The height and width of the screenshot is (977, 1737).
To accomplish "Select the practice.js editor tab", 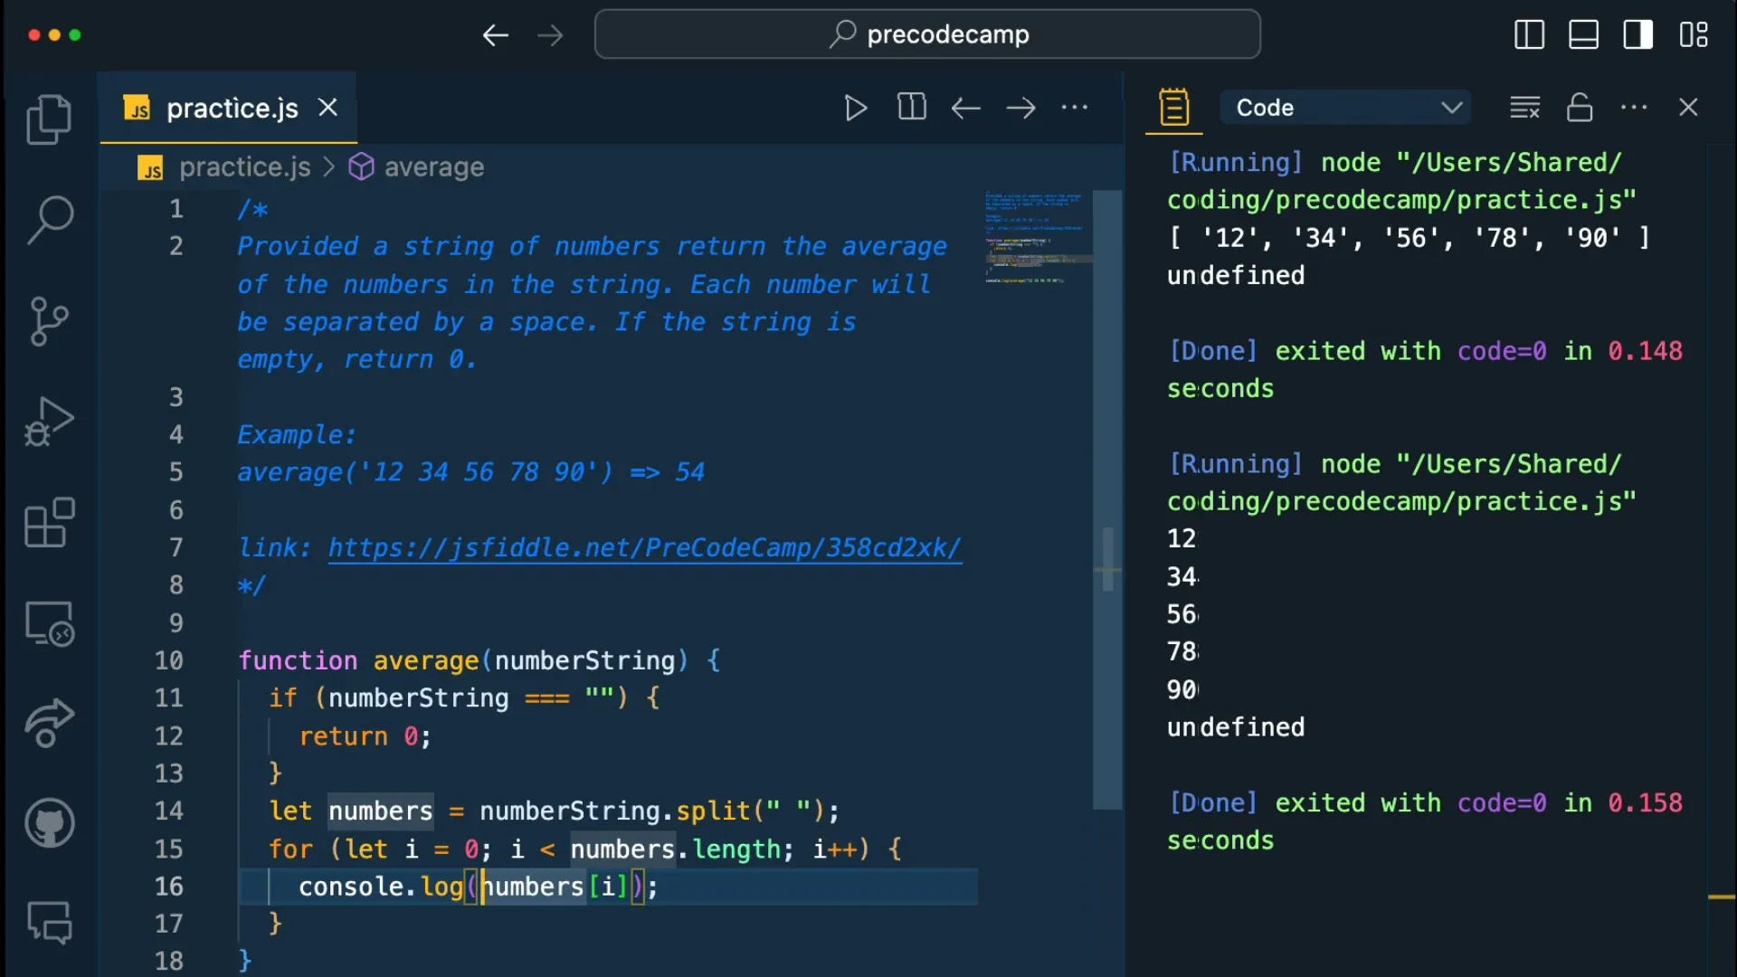I will pyautogui.click(x=232, y=109).
